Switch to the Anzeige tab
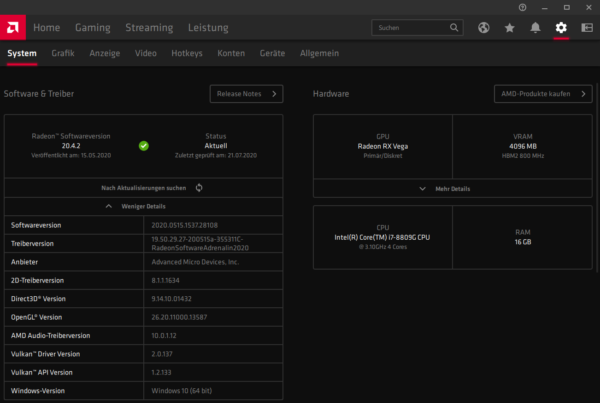Image resolution: width=600 pixels, height=403 pixels. pyautogui.click(x=105, y=53)
